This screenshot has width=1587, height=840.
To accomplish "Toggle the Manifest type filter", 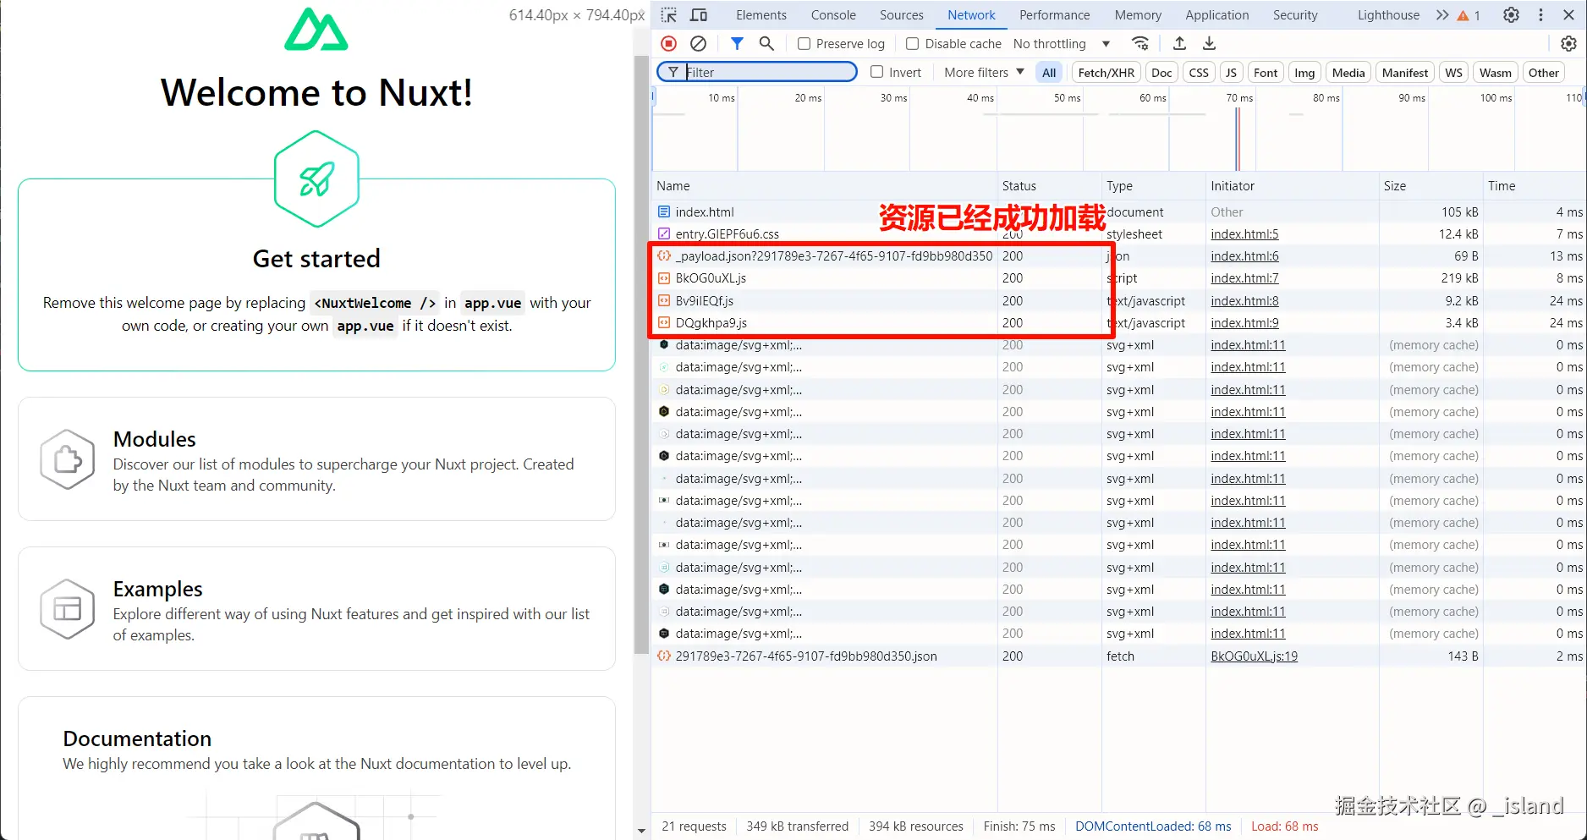I will click(1405, 73).
